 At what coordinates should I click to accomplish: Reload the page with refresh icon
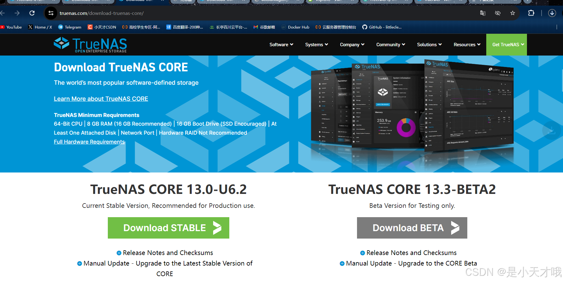point(32,13)
